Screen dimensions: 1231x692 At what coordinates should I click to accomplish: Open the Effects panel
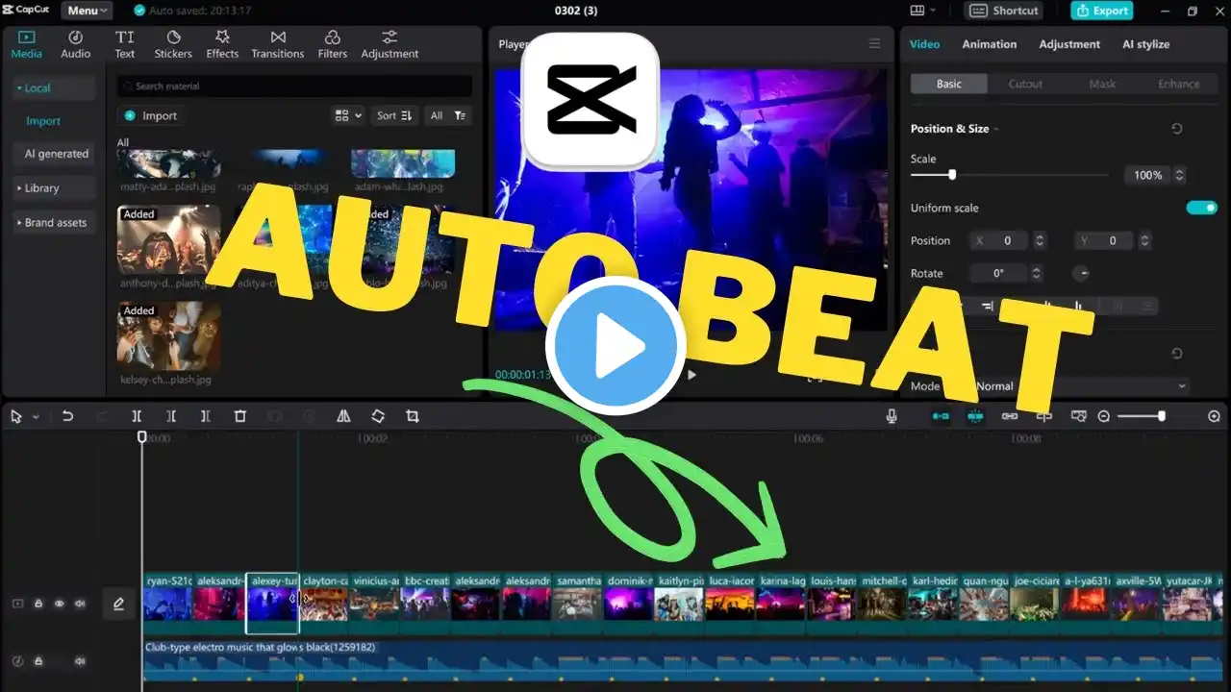pyautogui.click(x=222, y=44)
